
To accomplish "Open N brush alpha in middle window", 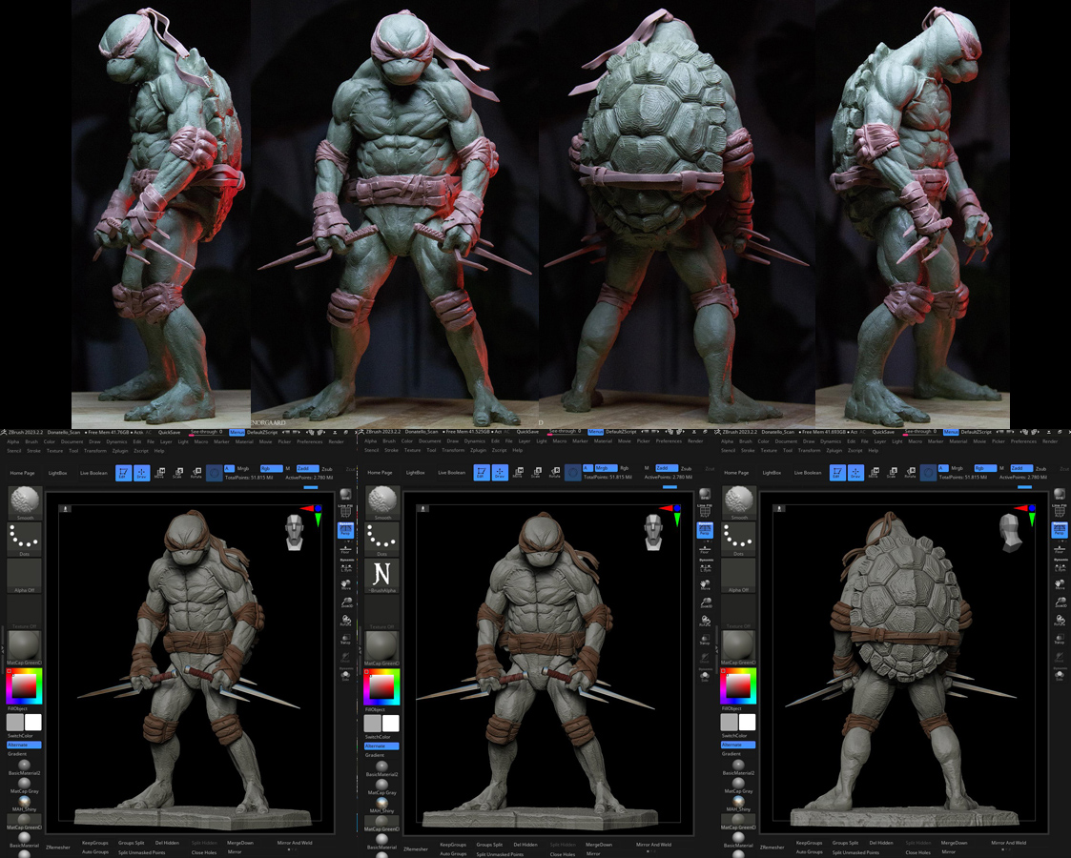I will (x=381, y=575).
